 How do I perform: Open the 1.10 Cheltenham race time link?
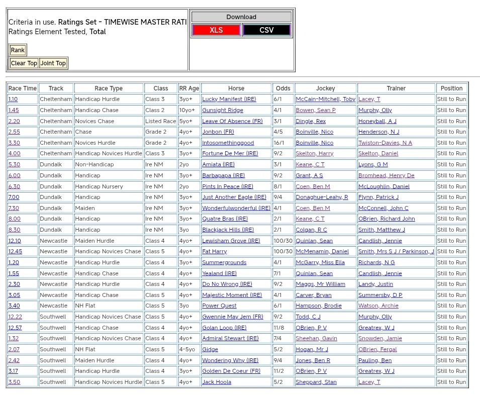13,100
